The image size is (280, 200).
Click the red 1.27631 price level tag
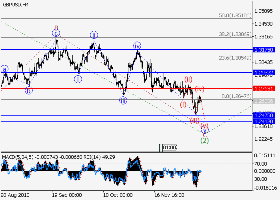pos(263,88)
